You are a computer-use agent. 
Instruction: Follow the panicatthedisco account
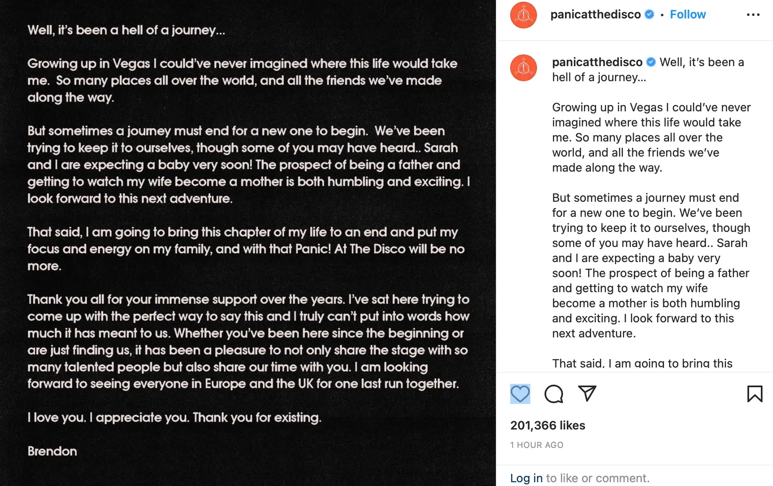click(687, 15)
